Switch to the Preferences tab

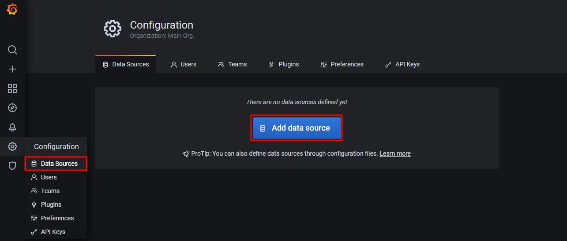coord(342,64)
